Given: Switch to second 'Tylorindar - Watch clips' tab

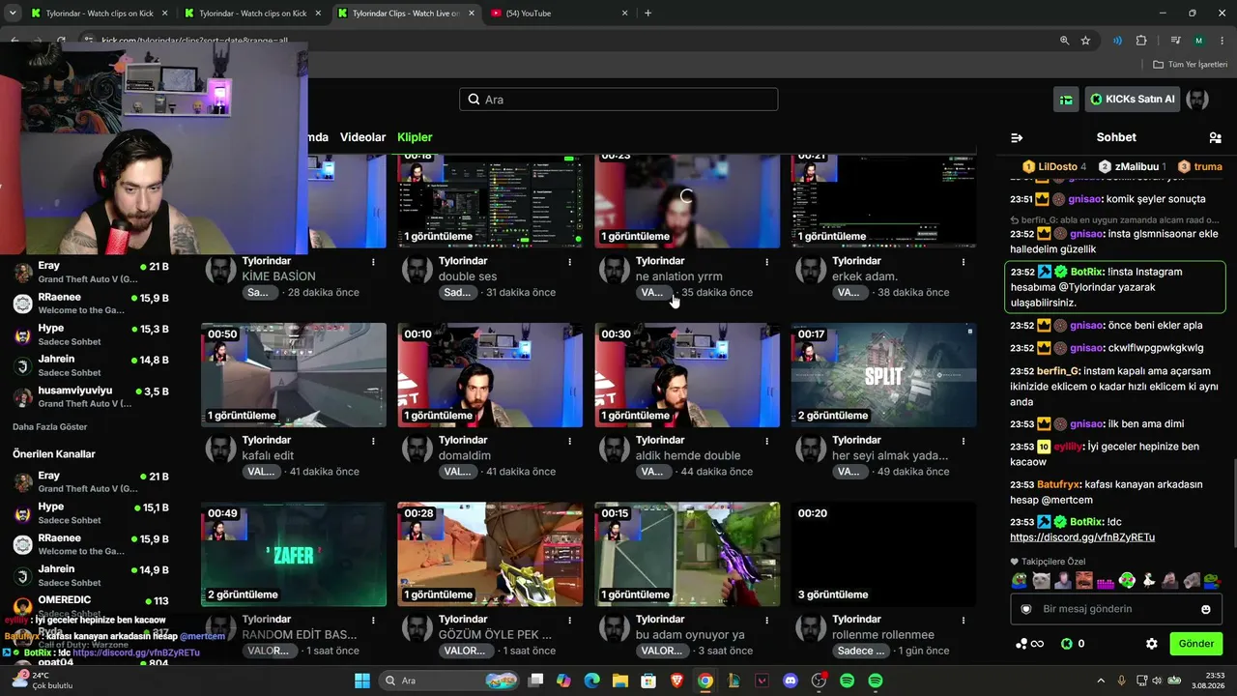Looking at the screenshot, I should click(x=253, y=14).
